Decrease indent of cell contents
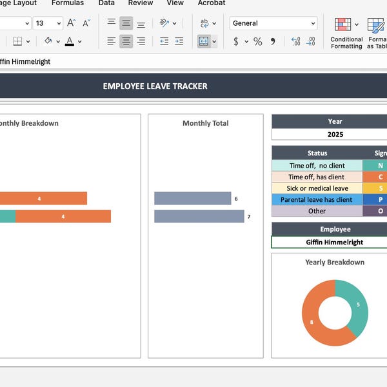 point(164,41)
